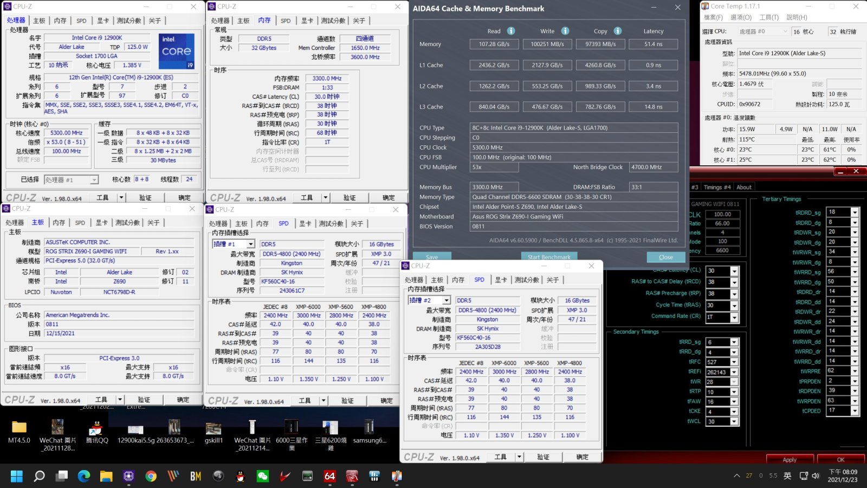Select the gskill1 desktop image

[213, 432]
